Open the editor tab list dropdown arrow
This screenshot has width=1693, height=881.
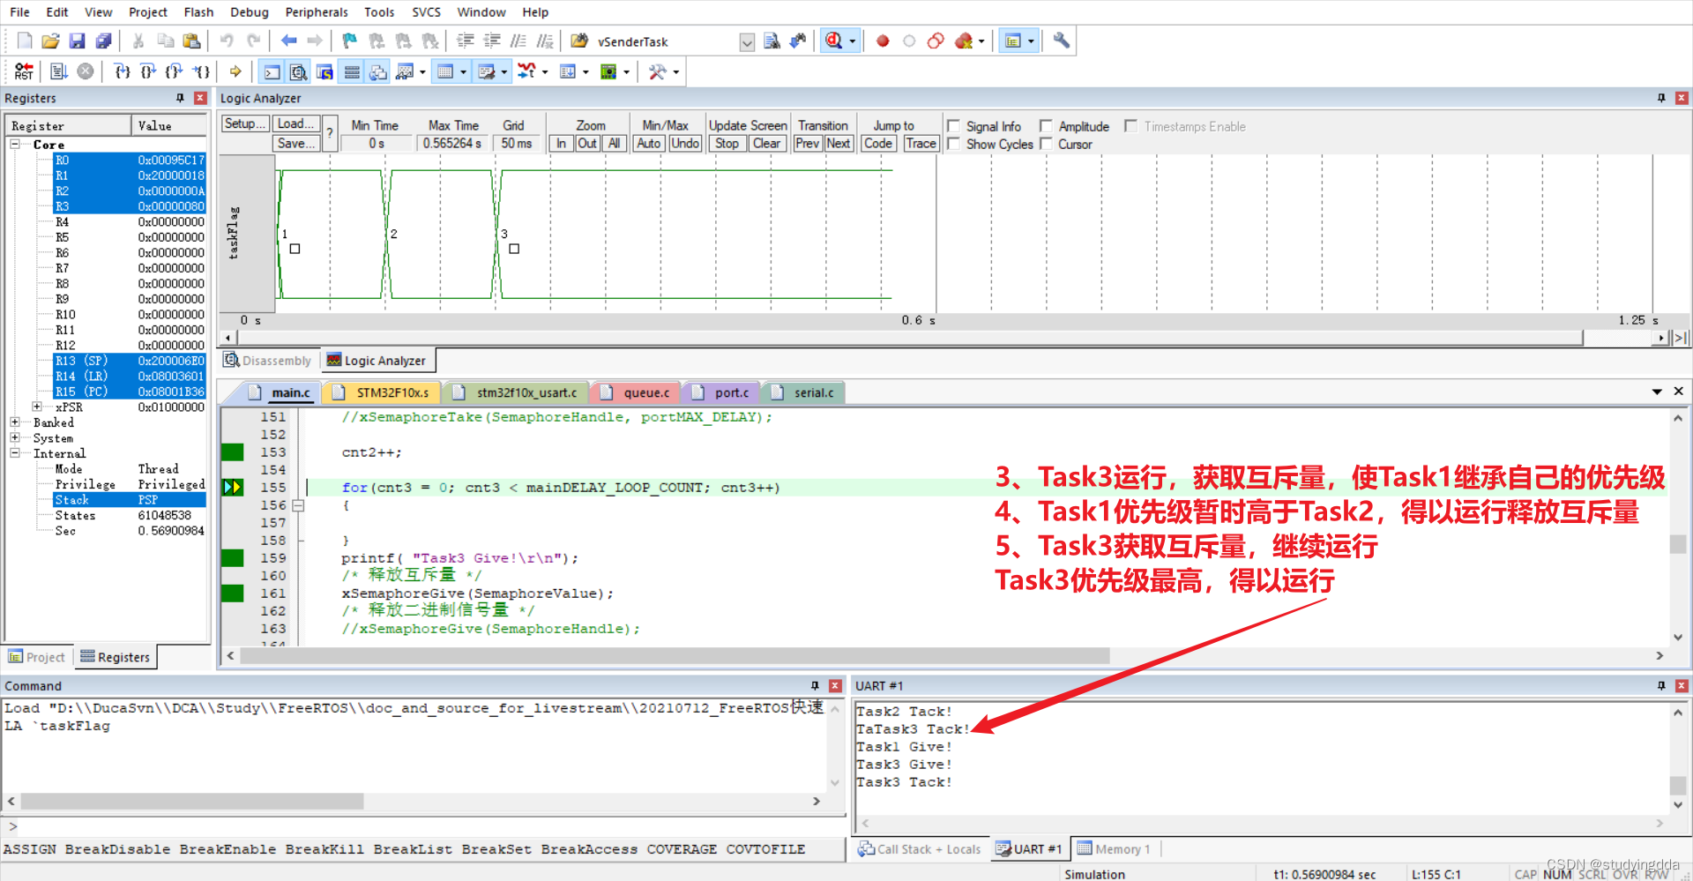pos(1657,392)
